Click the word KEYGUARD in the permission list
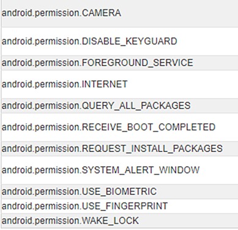This screenshot has height=230, width=238. pyautogui.click(x=151, y=41)
